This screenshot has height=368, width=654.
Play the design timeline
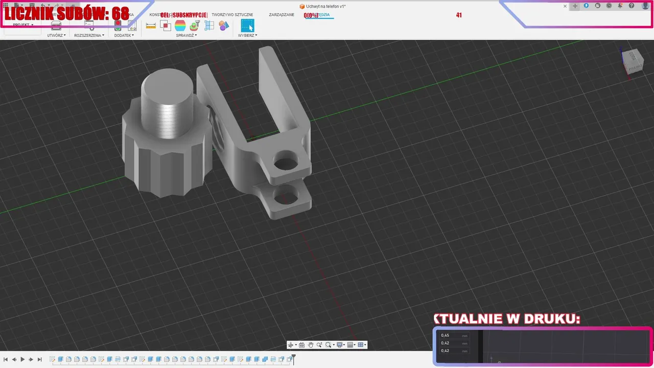[22, 360]
